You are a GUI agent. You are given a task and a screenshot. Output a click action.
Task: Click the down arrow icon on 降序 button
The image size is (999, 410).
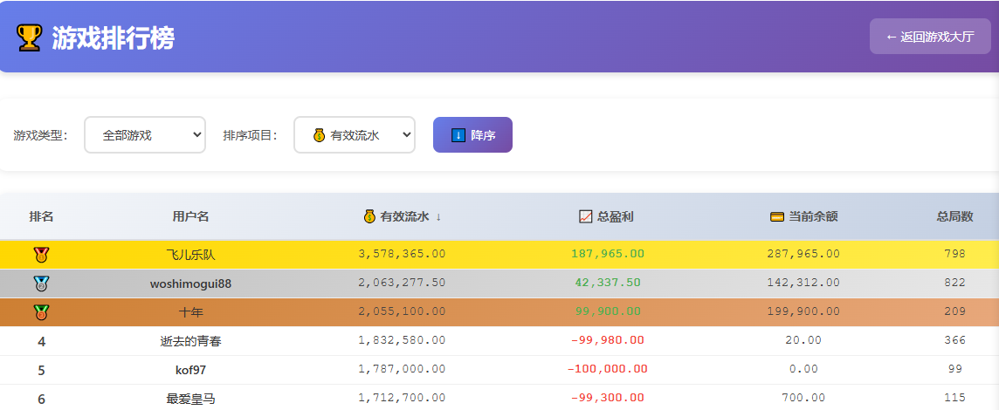click(458, 135)
